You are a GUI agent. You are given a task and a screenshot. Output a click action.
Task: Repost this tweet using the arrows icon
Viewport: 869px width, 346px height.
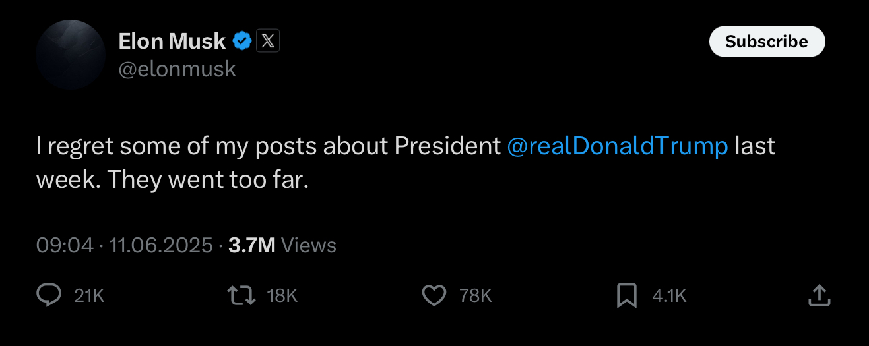(241, 296)
